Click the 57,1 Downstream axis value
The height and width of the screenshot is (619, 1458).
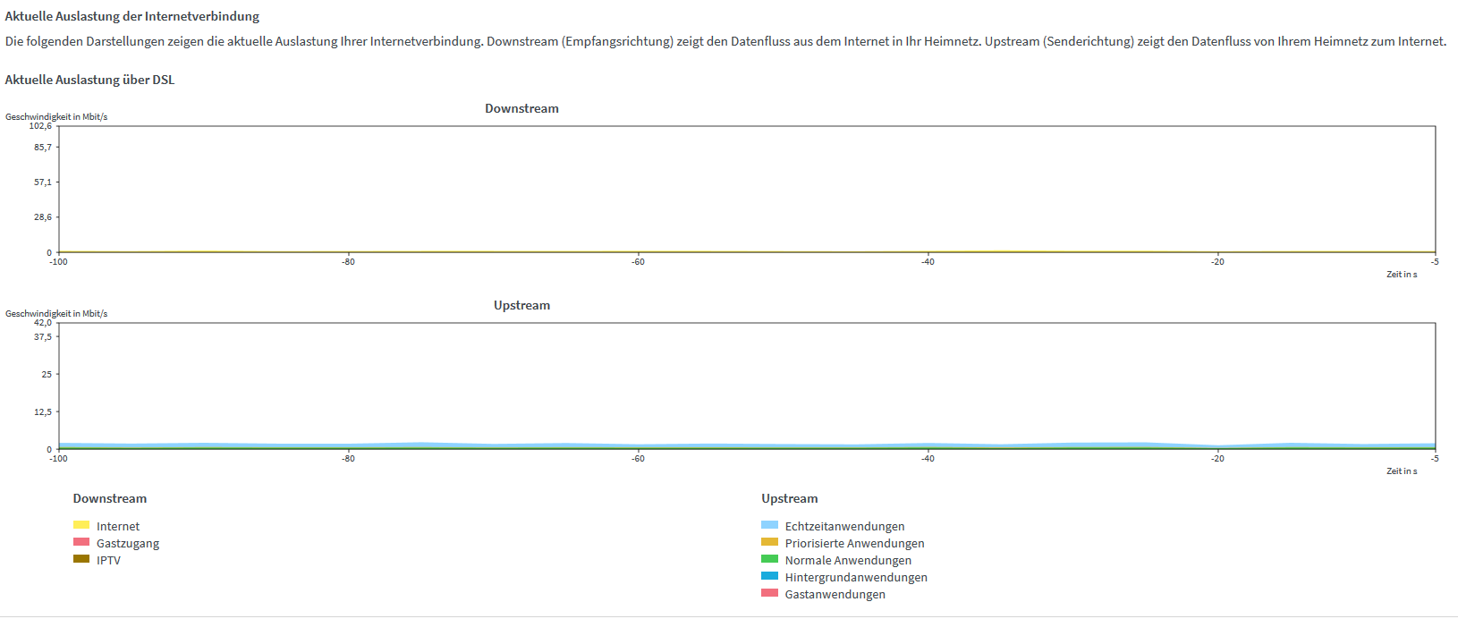click(43, 182)
